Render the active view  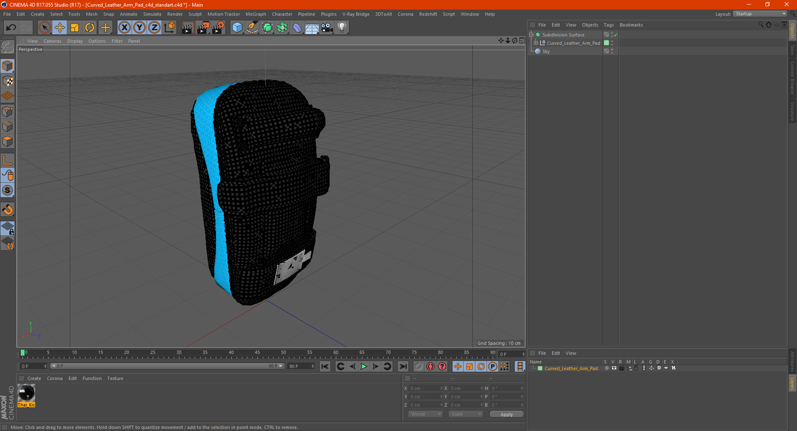[188, 28]
